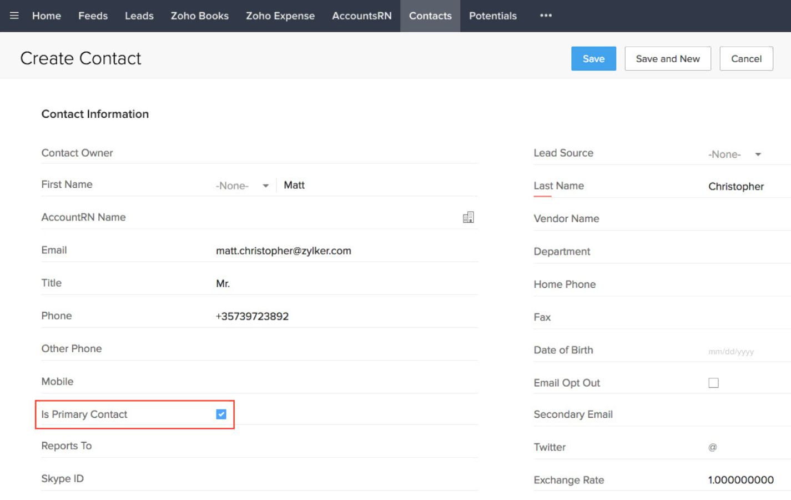
Task: Uncheck the Is Primary Contact checkbox
Action: [221, 414]
